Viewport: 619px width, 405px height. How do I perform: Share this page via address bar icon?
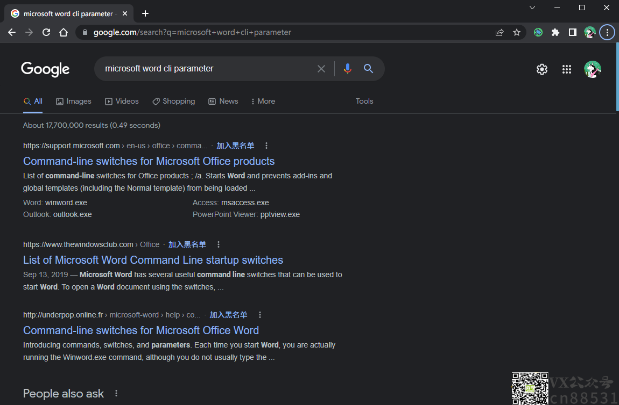coord(500,32)
